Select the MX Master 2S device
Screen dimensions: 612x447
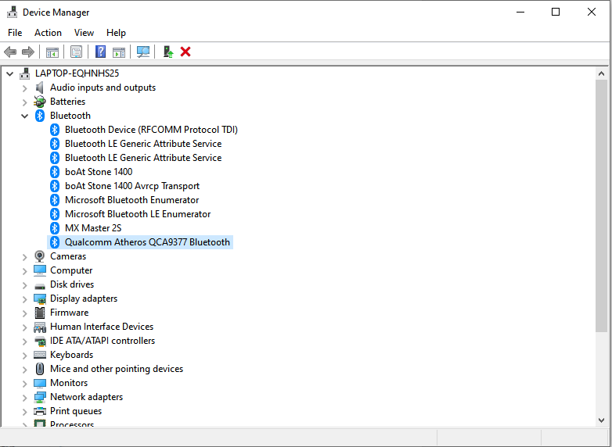[x=93, y=228]
